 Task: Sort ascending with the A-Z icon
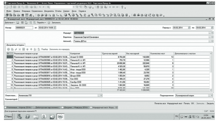pos(35,49)
